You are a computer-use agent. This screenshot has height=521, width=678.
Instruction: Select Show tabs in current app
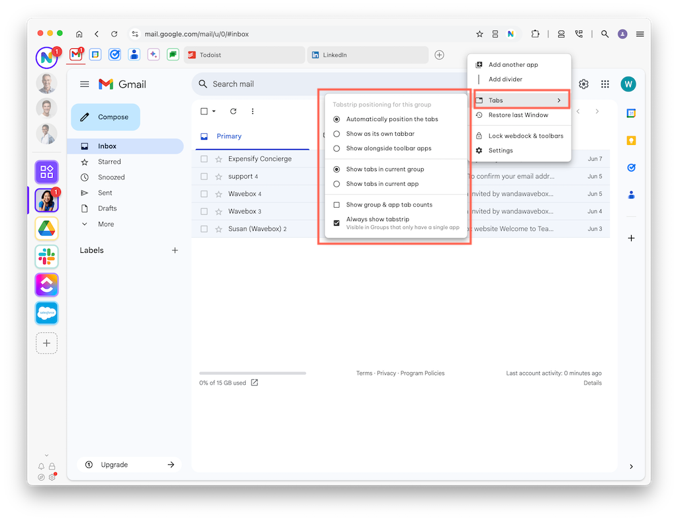click(x=377, y=184)
